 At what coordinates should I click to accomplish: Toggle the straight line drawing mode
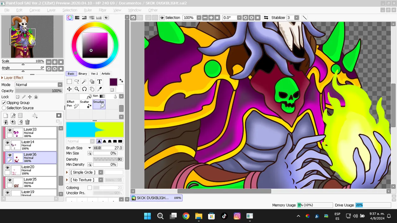[305, 18]
